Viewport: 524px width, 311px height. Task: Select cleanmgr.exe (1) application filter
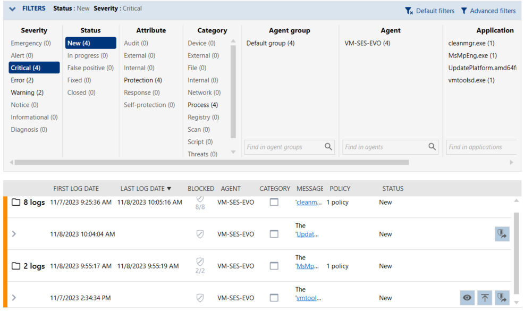[x=471, y=43]
